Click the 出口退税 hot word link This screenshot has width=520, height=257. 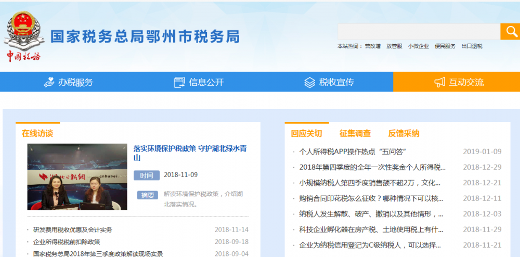click(472, 46)
